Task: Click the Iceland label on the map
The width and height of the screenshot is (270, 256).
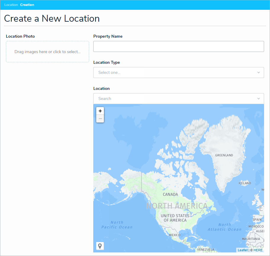Action: pos(245,183)
